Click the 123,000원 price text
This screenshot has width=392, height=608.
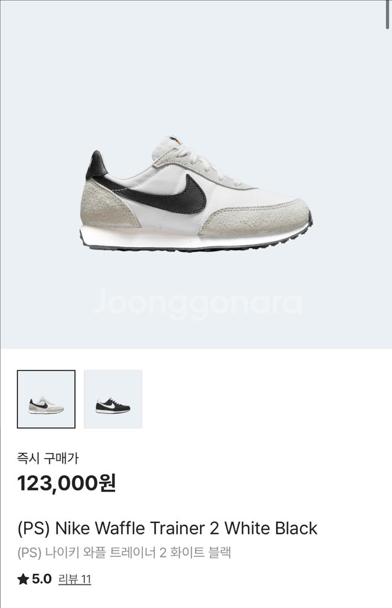pyautogui.click(x=66, y=483)
